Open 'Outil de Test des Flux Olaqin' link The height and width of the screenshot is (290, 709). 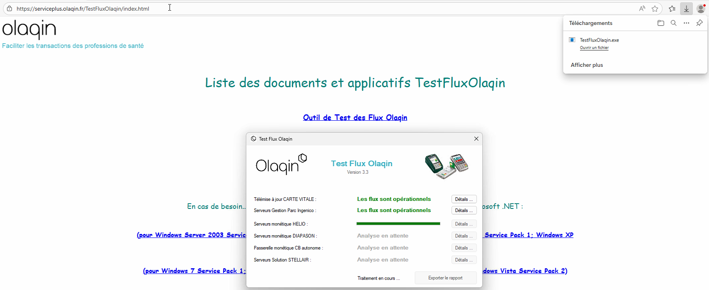(355, 118)
